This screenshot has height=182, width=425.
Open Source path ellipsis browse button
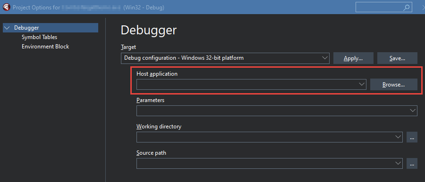[412, 163]
